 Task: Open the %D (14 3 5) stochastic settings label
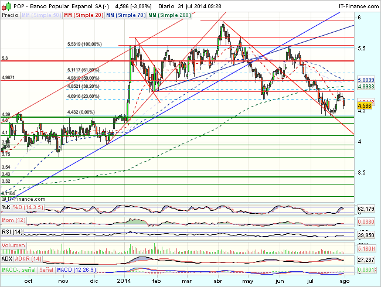tap(28, 207)
